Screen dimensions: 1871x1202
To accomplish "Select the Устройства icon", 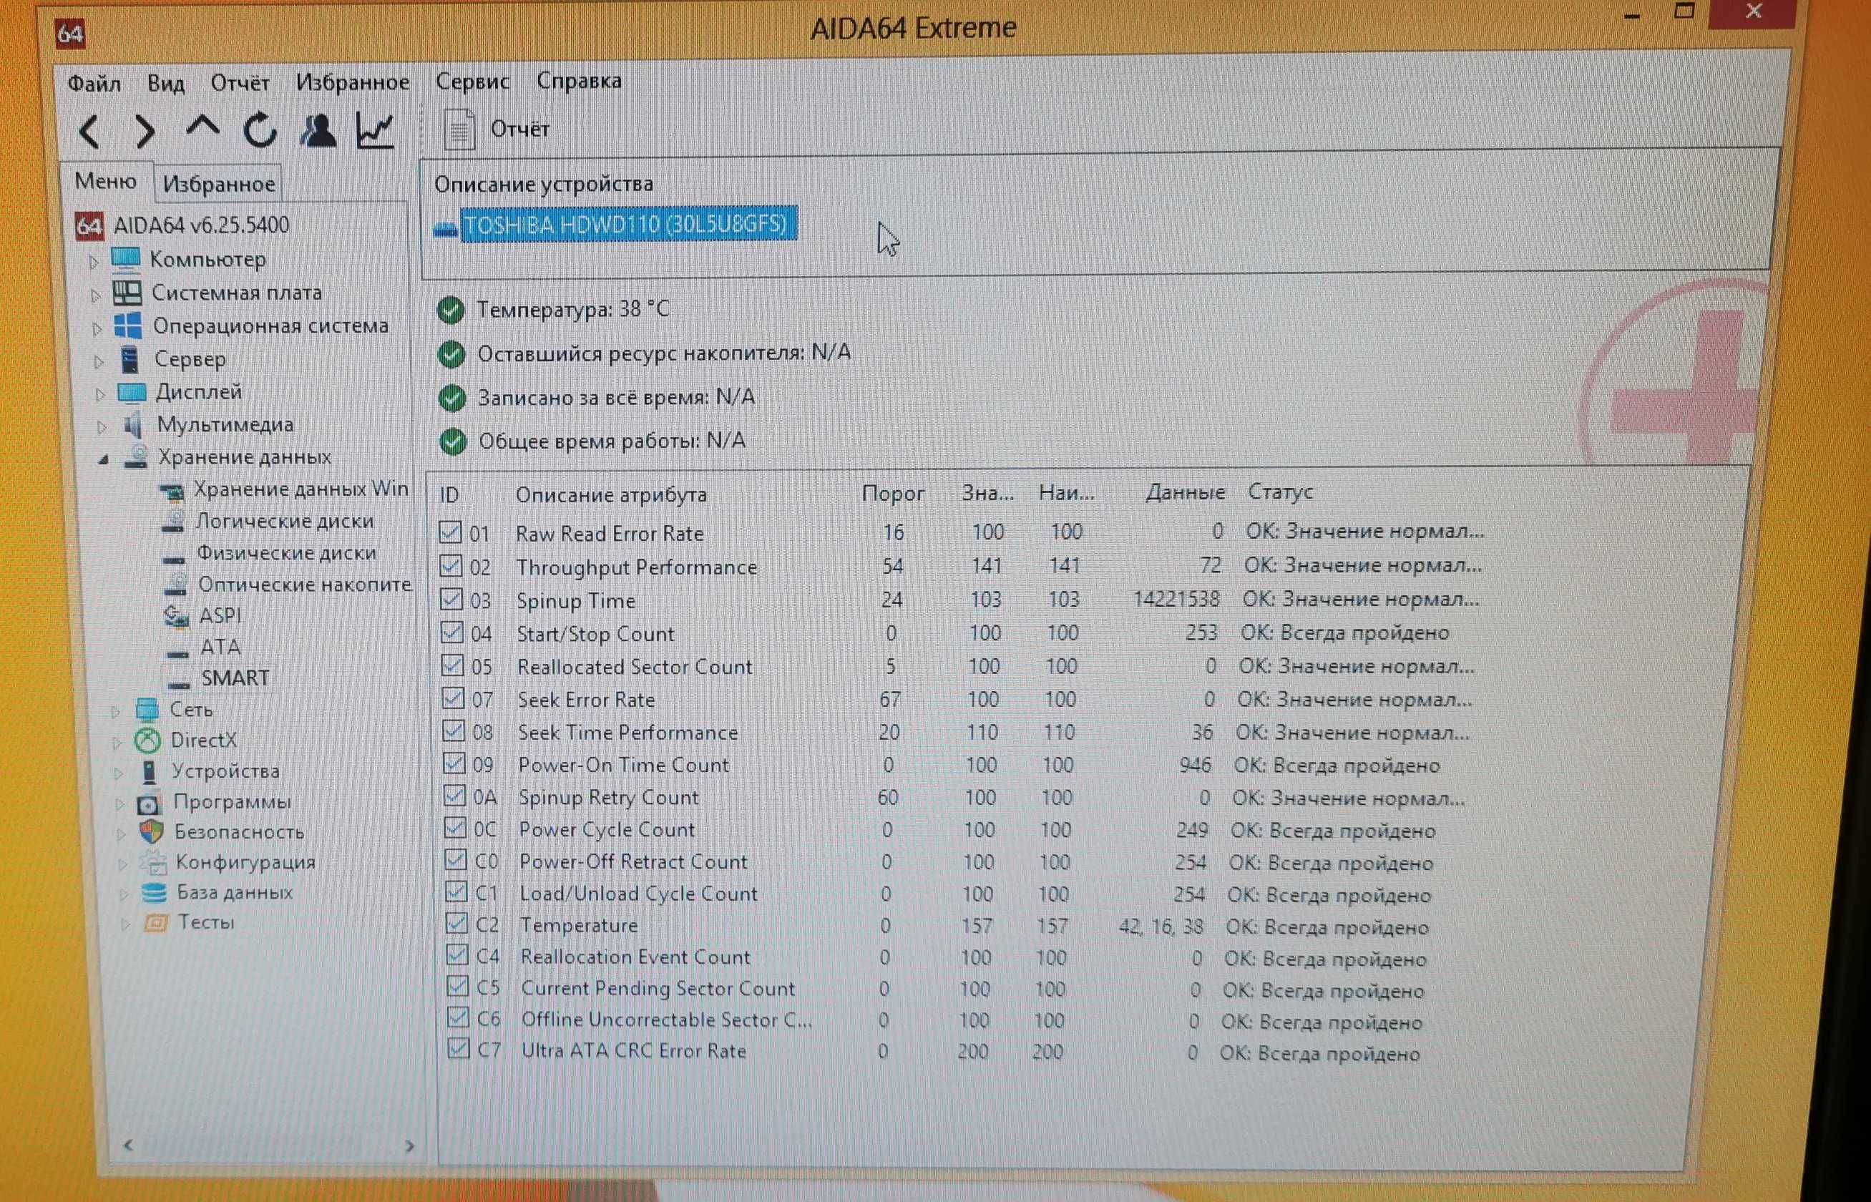I will pyautogui.click(x=149, y=771).
